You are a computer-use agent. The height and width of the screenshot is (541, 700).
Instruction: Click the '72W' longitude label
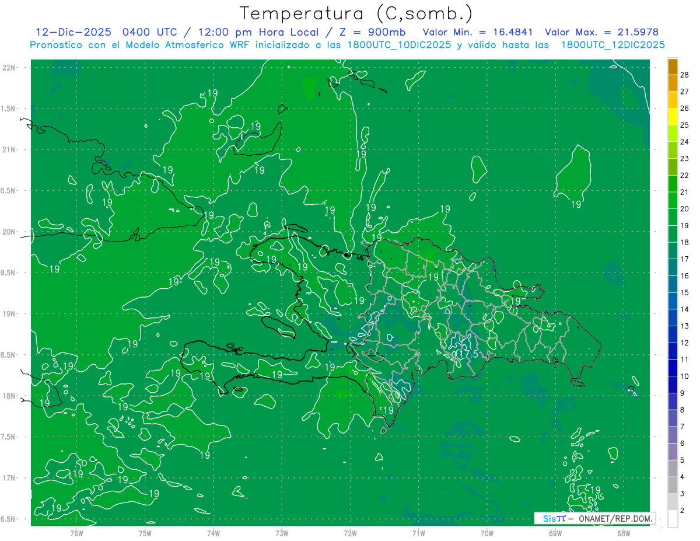pyautogui.click(x=350, y=533)
